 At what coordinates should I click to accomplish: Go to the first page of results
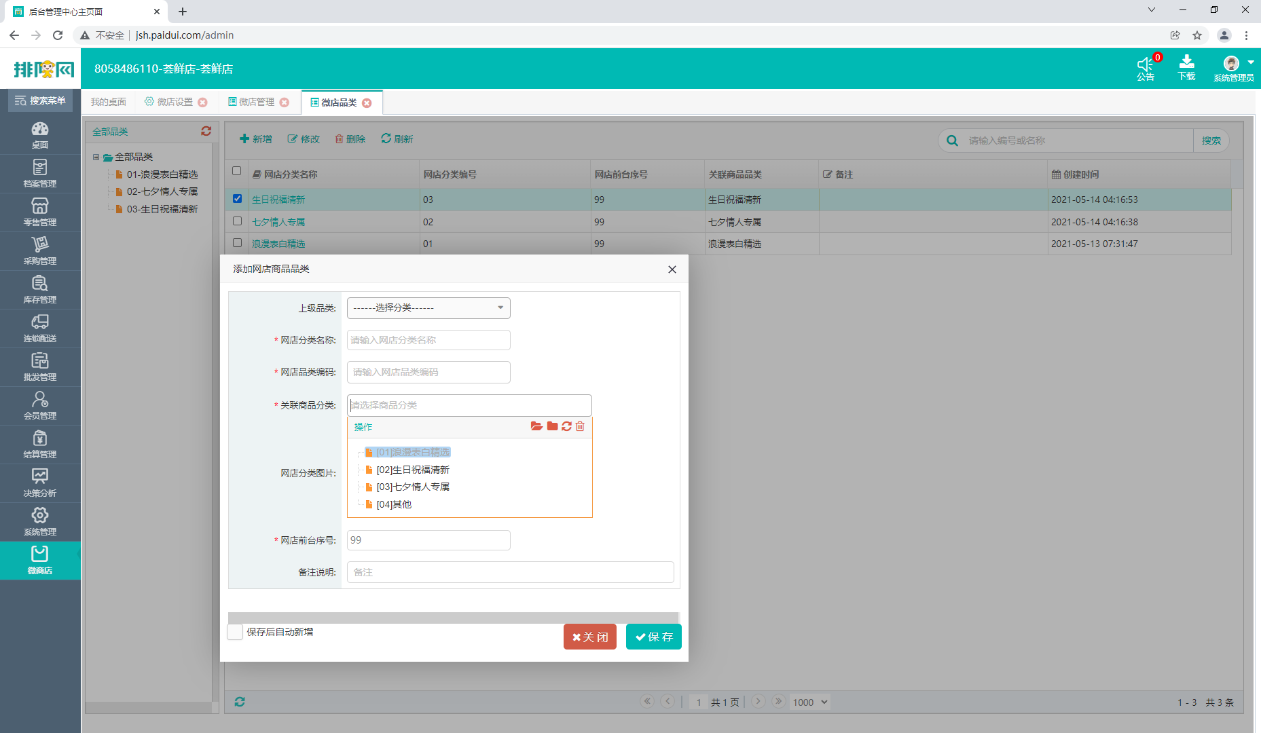647,701
